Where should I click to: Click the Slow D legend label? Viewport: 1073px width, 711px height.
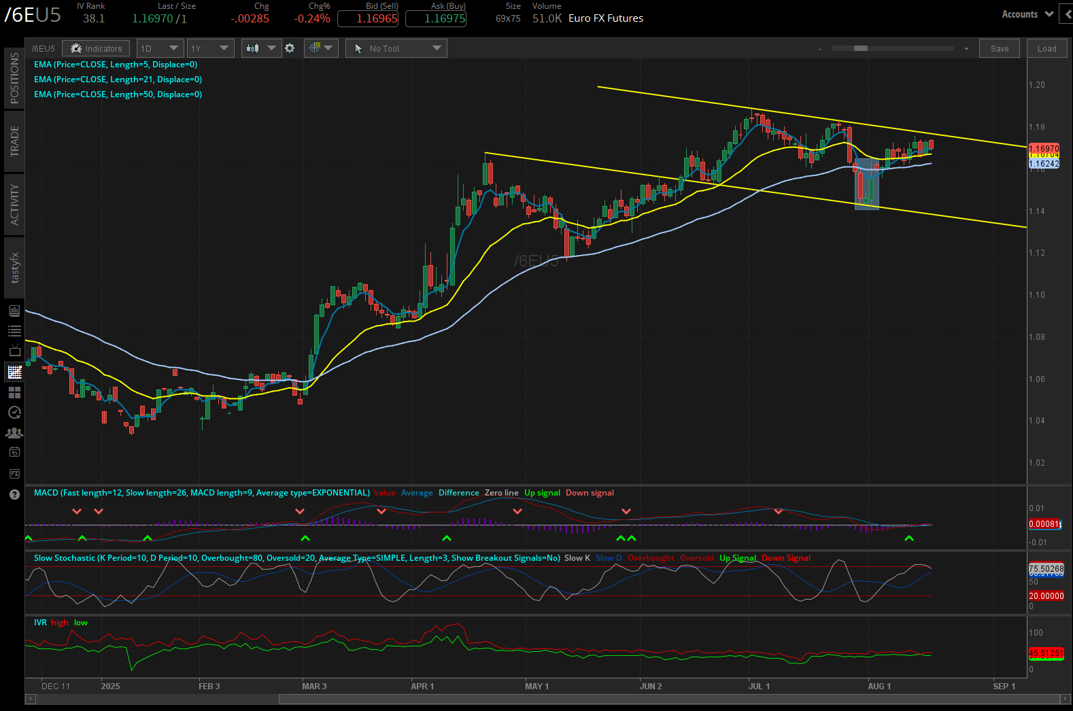(609, 558)
